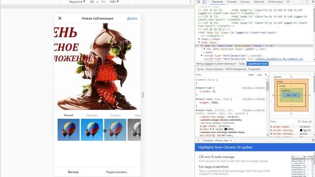Screen dimensions: 315x177
Task: Select span#react-root breadcrumb
Action: (257, 63)
